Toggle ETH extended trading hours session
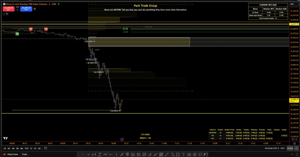 tap(282, 148)
